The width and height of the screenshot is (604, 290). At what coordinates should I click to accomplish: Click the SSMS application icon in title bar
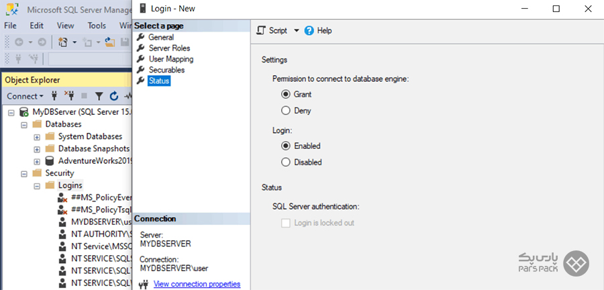13,9
